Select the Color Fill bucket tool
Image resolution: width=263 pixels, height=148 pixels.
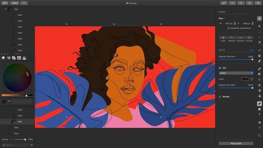pos(259,55)
